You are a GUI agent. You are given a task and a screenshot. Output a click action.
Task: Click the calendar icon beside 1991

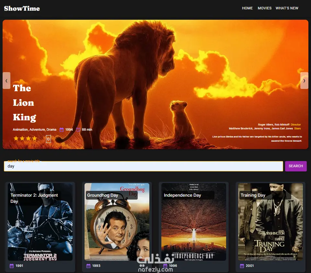point(12,266)
